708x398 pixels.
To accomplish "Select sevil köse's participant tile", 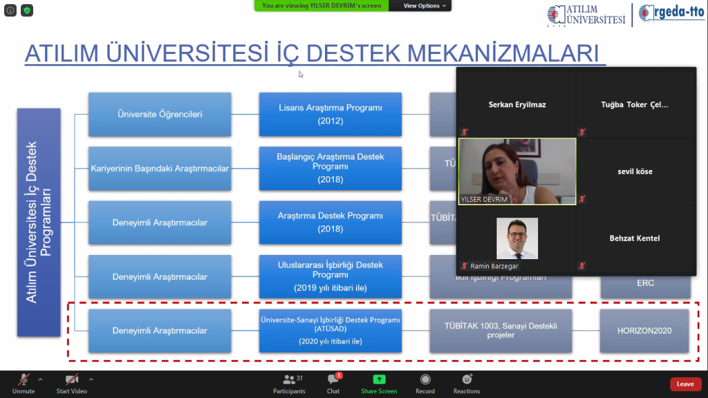I will 634,171.
